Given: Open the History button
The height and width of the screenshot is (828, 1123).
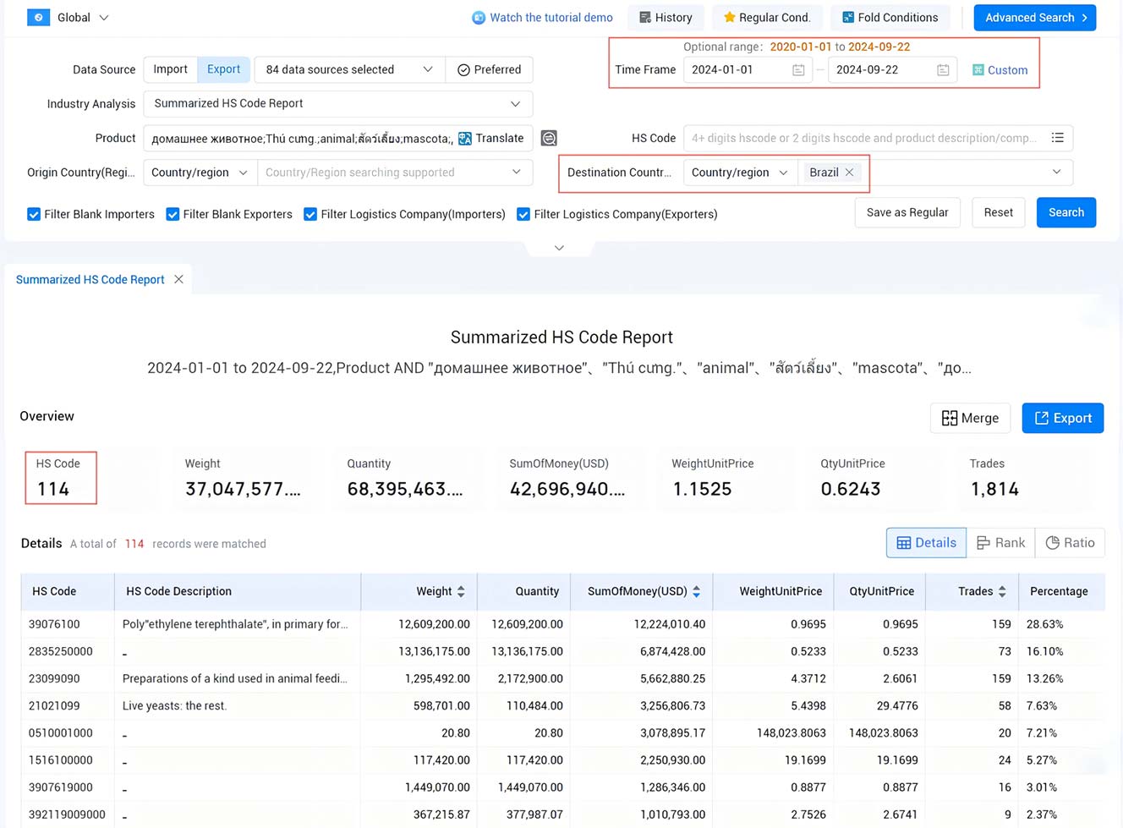Looking at the screenshot, I should (x=666, y=17).
